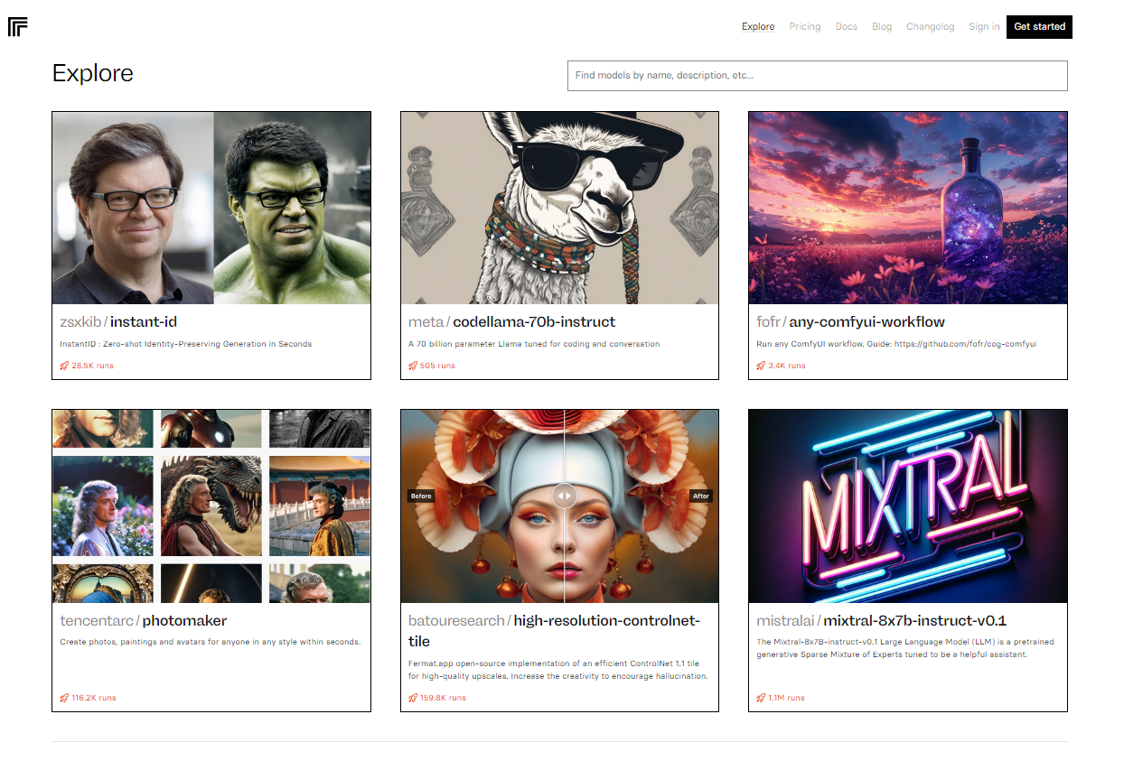Click the '3.4K runs' text
Screen dimensions: 1124x770
coord(786,366)
